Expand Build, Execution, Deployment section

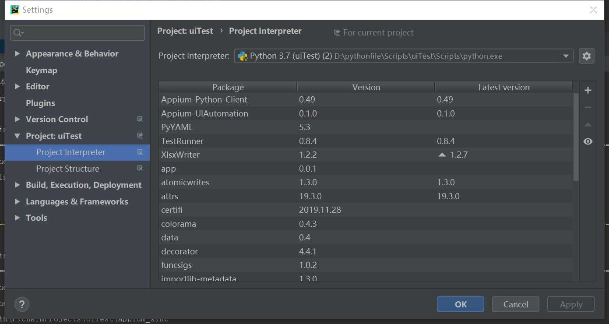point(17,185)
